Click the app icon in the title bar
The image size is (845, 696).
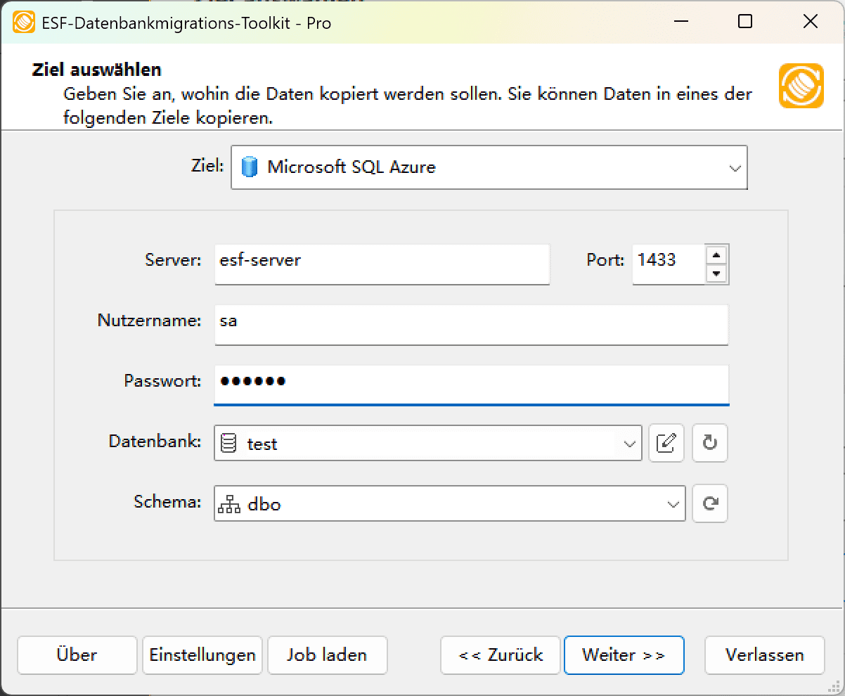pos(23,22)
